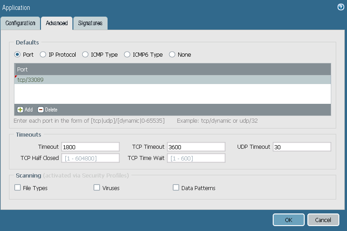The height and width of the screenshot is (231, 347).
Task: Open the Signatures tab
Action: [x=90, y=23]
